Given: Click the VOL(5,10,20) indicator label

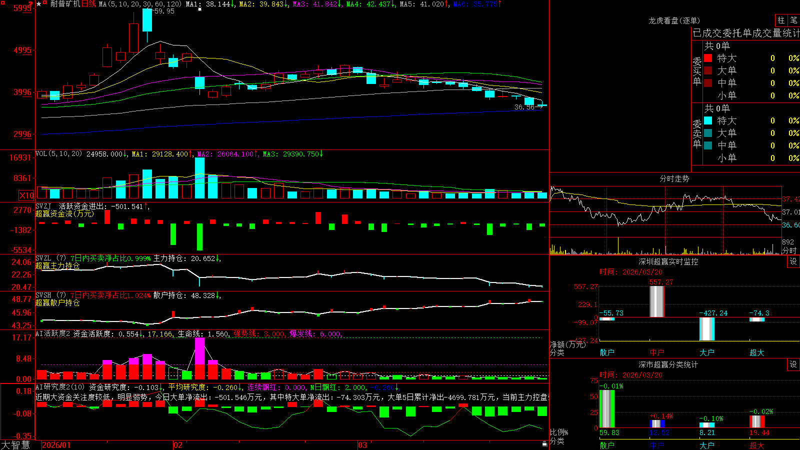Looking at the screenshot, I should (x=58, y=154).
